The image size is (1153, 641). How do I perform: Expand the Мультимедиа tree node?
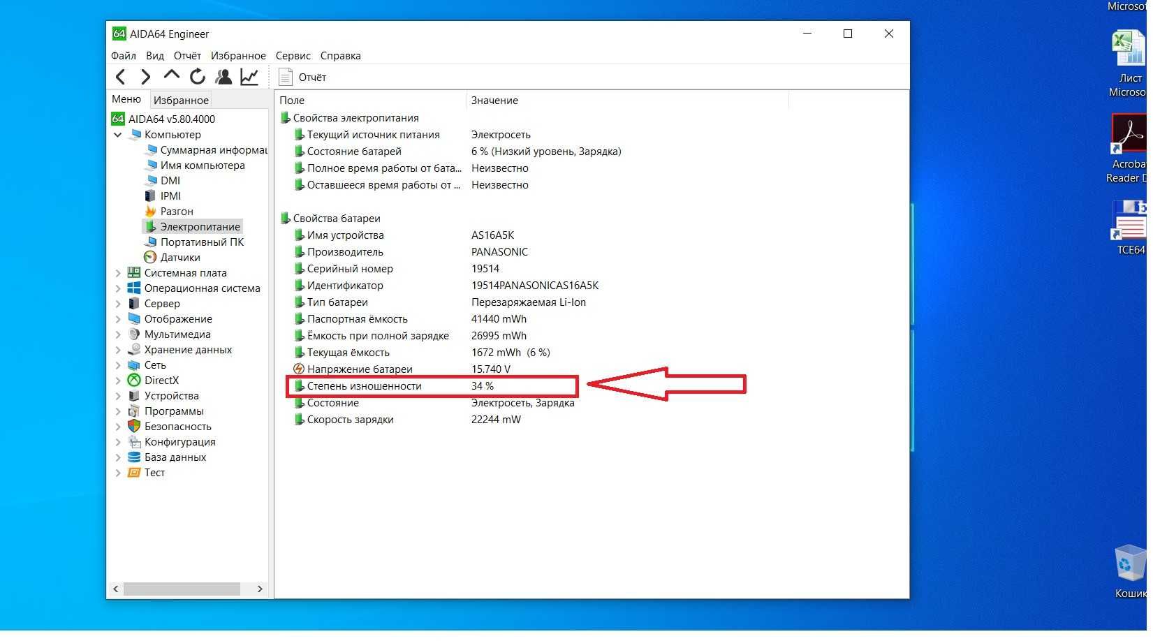[x=117, y=334]
